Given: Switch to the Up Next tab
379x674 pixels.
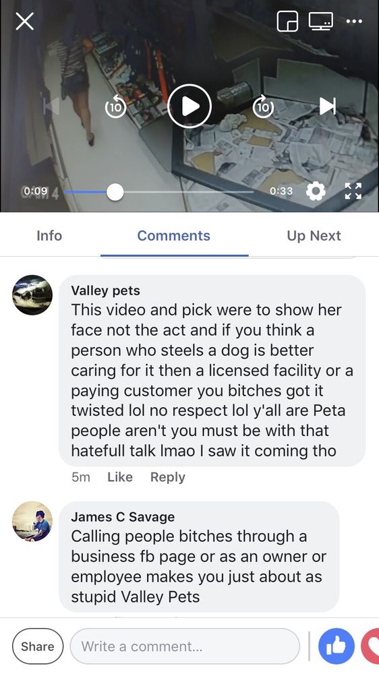Looking at the screenshot, I should pos(314,235).
